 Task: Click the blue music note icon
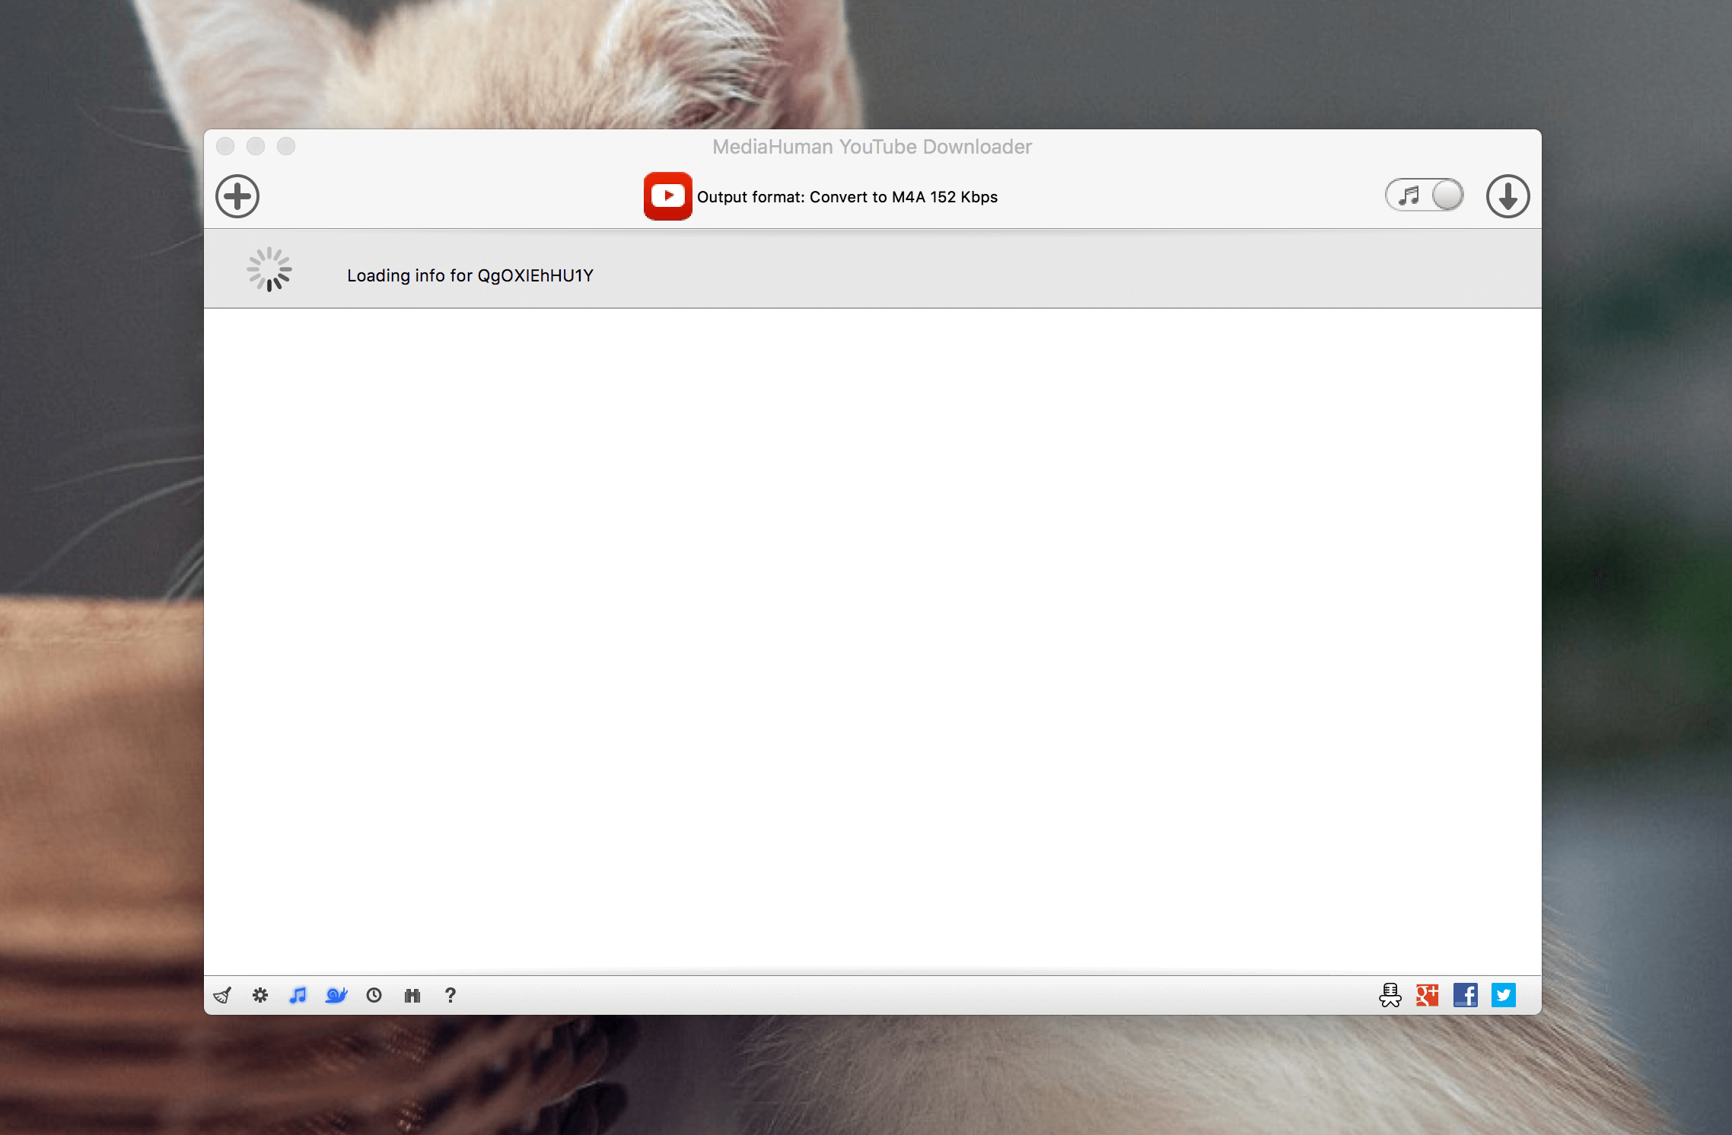298,995
